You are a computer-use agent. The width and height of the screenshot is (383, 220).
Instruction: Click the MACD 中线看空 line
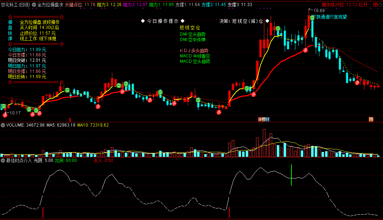click(195, 56)
